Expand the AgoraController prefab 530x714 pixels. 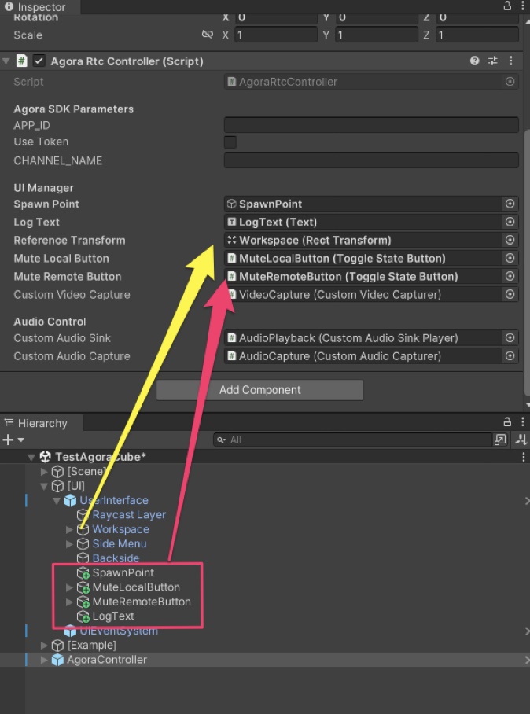click(x=44, y=660)
